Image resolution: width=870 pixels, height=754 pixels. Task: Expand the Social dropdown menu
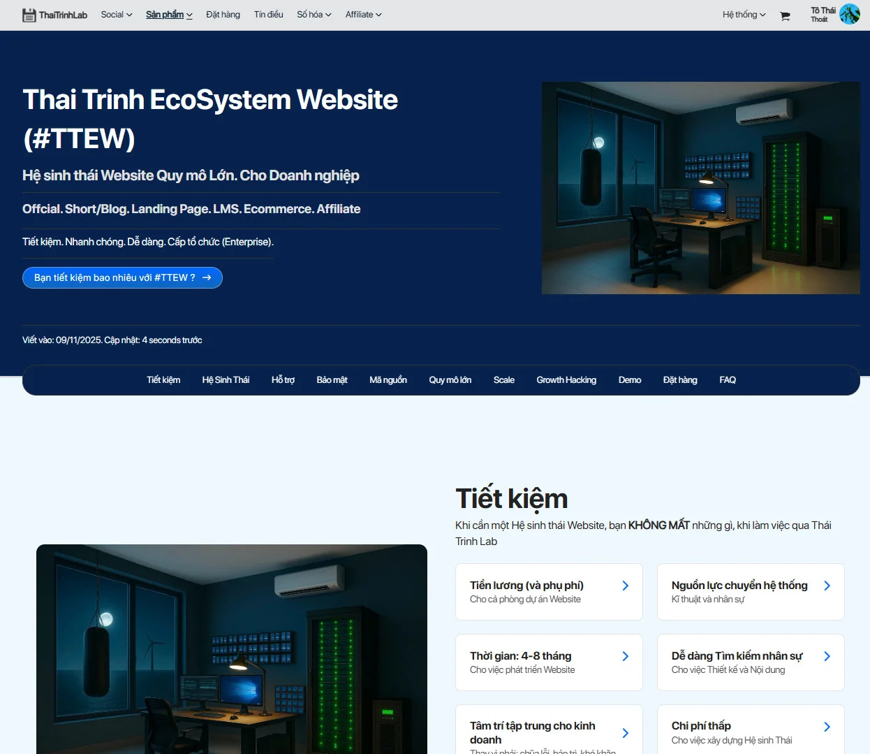[x=117, y=15]
